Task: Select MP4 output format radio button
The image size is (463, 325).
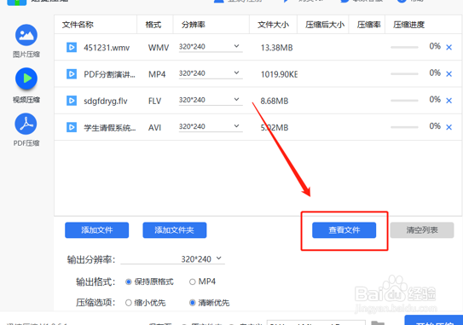Action: pyautogui.click(x=192, y=281)
